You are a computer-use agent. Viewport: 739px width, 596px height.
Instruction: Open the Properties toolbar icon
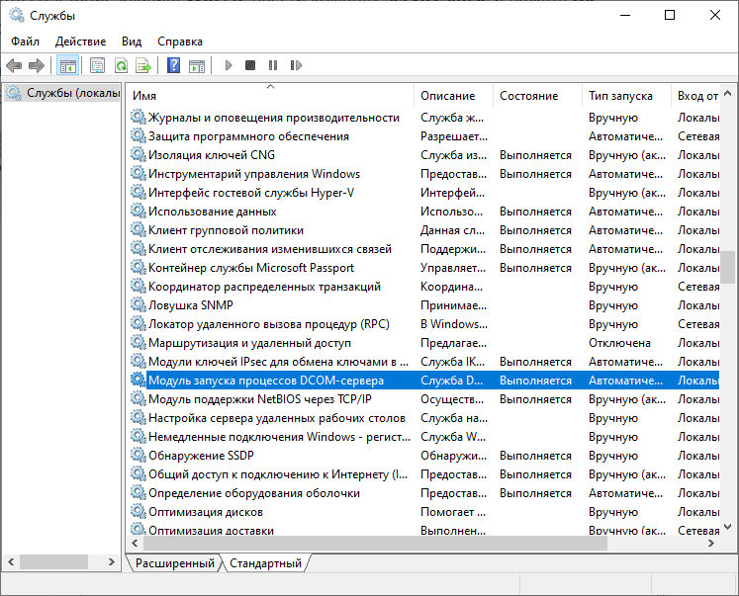pos(97,65)
